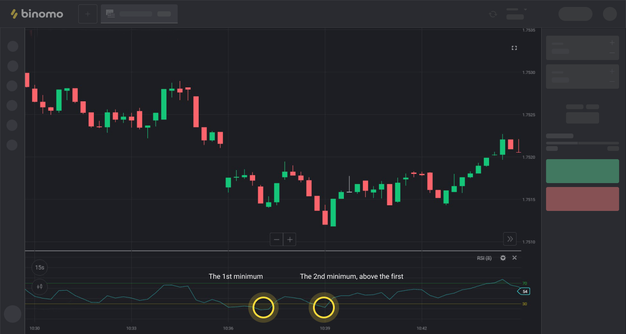Open the account type dropdown arrow
Image resolution: width=626 pixels, height=334 pixels.
pyautogui.click(x=525, y=10)
